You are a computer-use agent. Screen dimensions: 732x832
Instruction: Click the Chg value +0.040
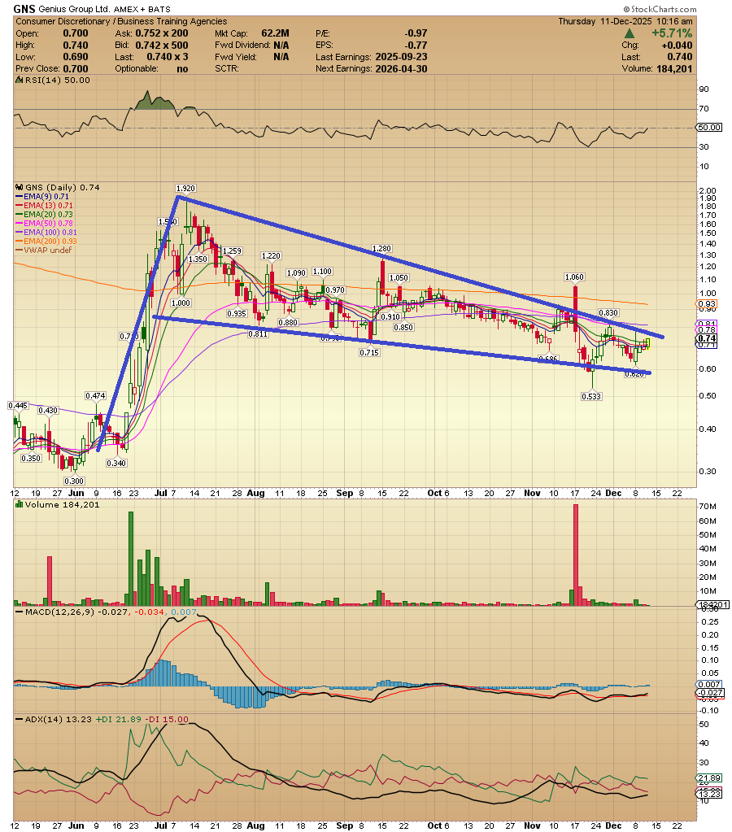(x=677, y=45)
